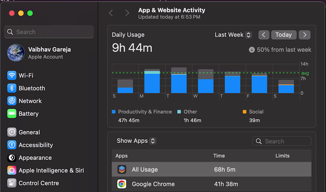Expand the Show Apps dropdown
326x192 pixels.
coord(136,141)
